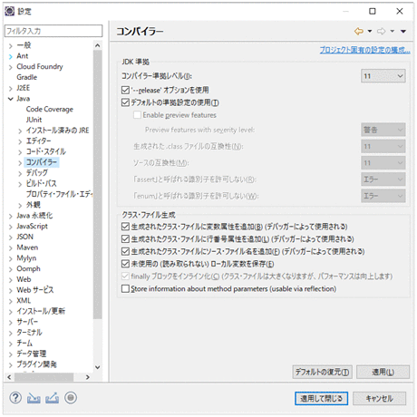Select Gradle in the preferences tree
This screenshot has width=417, height=417.
point(26,77)
